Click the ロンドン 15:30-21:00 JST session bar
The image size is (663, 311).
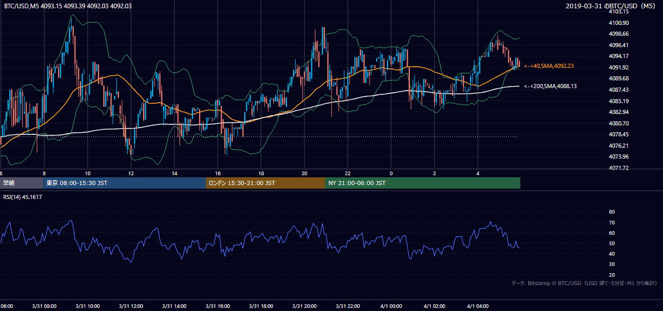pos(266,183)
